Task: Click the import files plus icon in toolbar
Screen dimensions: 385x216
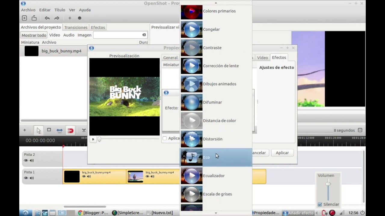Action: pyautogui.click(x=70, y=18)
